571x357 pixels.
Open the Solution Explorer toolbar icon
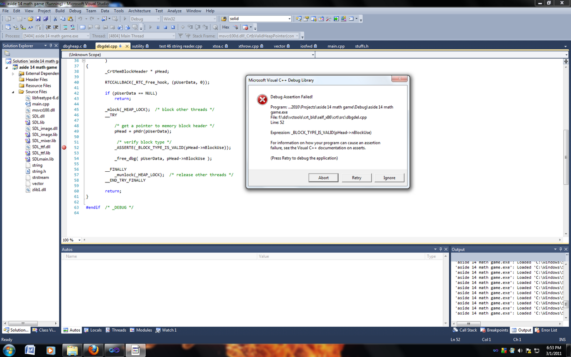298,19
